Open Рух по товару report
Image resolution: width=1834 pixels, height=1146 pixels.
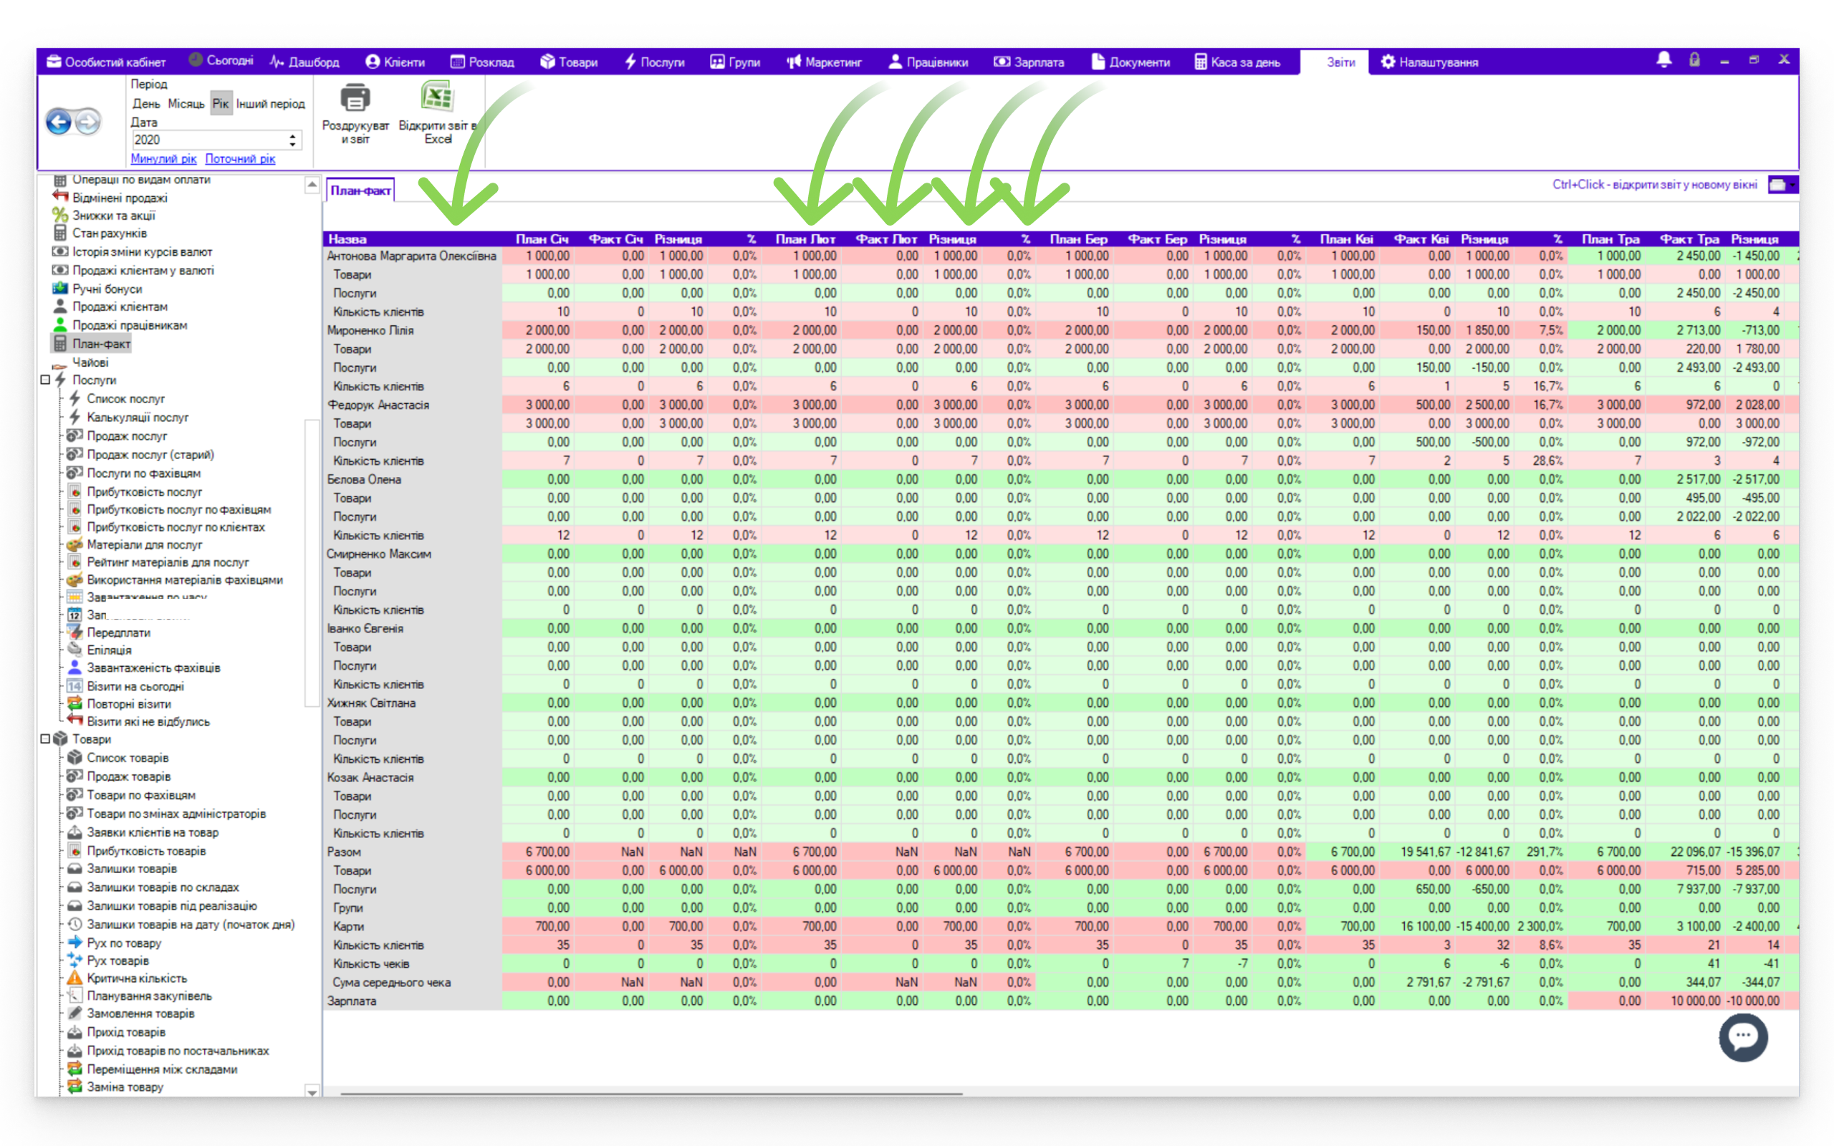point(123,943)
